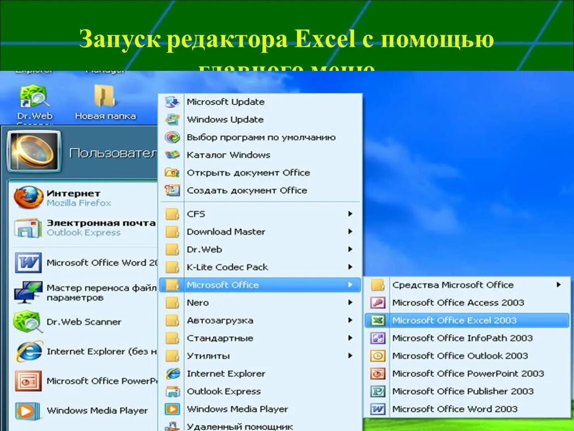The width and height of the screenshot is (574, 431).
Task: Click the PowerPoint icon in Start menu left column
Action: point(28,381)
